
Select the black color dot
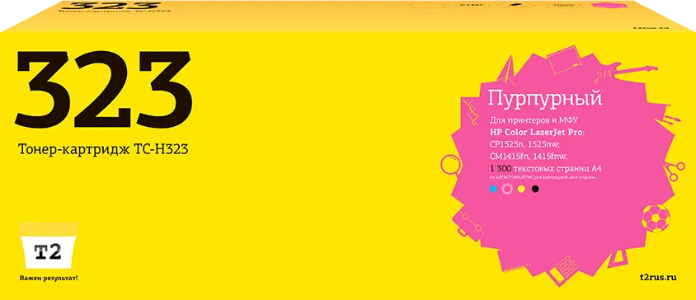[535, 189]
